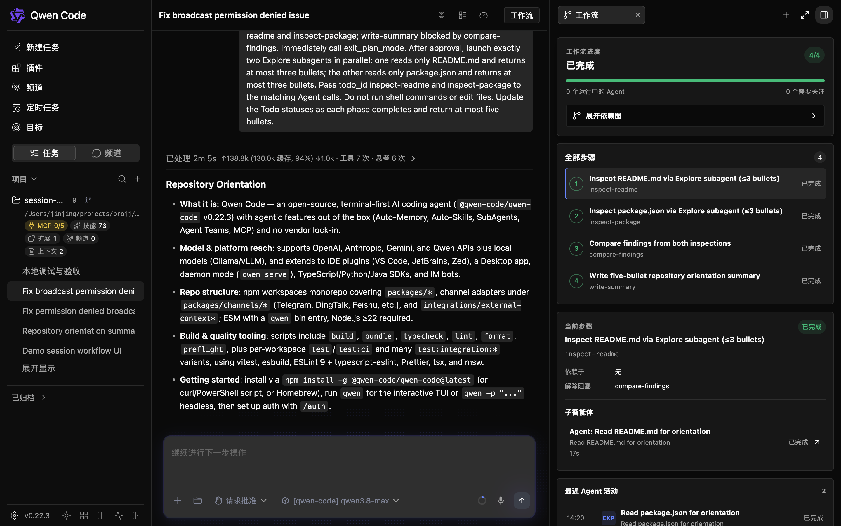
Task: Click the branch icon next to session project
Action: (88, 200)
